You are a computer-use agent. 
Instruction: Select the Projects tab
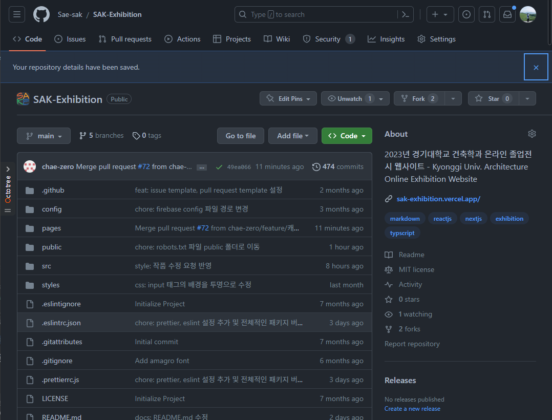point(232,39)
